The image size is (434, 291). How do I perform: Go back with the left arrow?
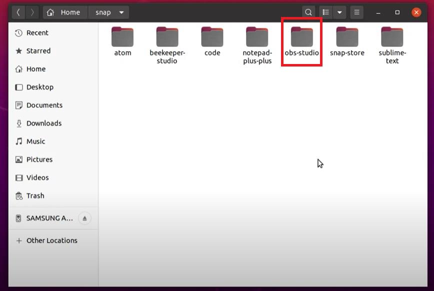pos(18,12)
